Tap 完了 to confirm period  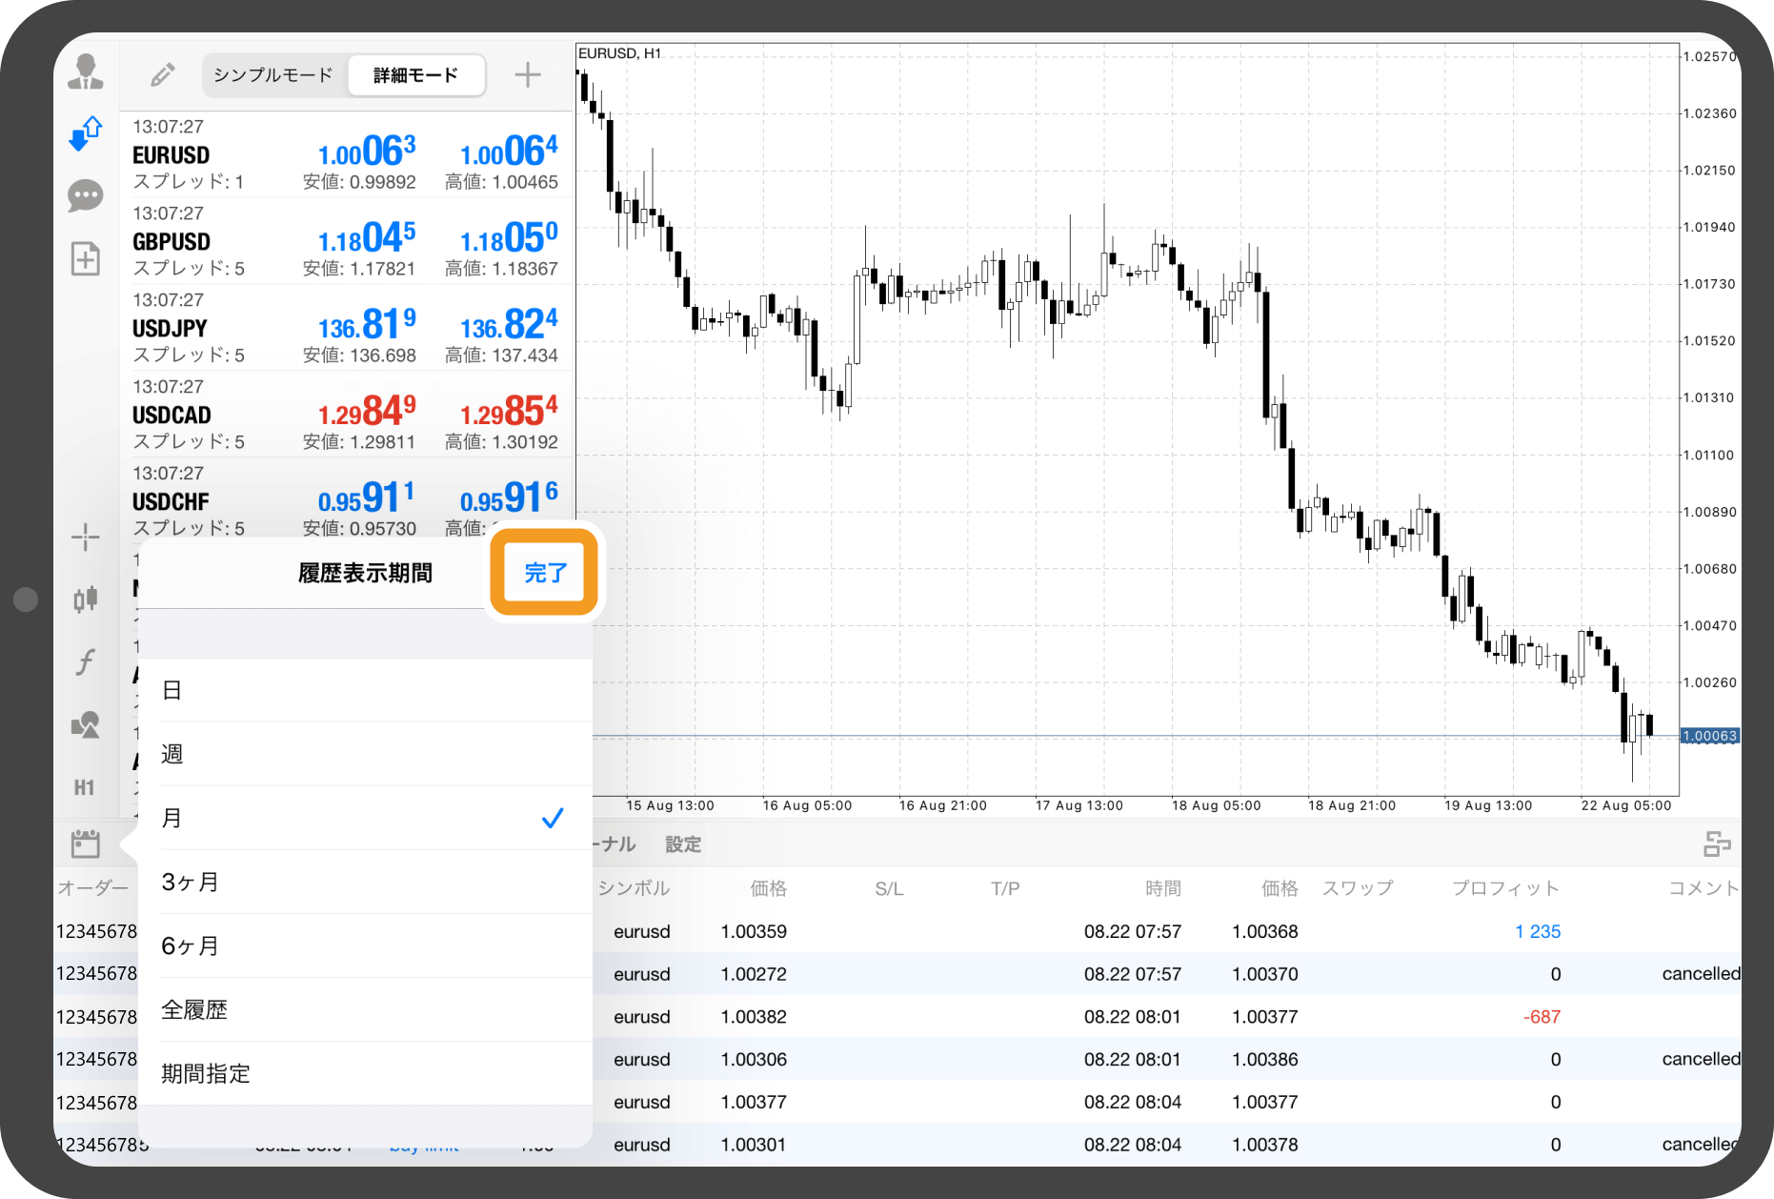[546, 573]
